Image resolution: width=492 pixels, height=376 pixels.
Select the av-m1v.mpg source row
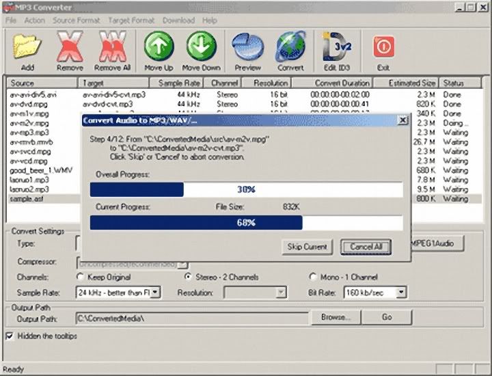[x=29, y=113]
